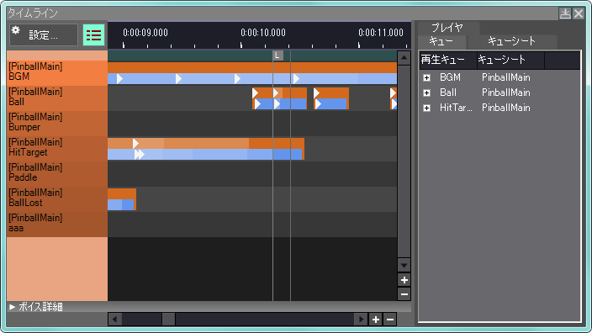Expand the Ball cue tree row
Image resolution: width=592 pixels, height=333 pixels.
[x=426, y=92]
